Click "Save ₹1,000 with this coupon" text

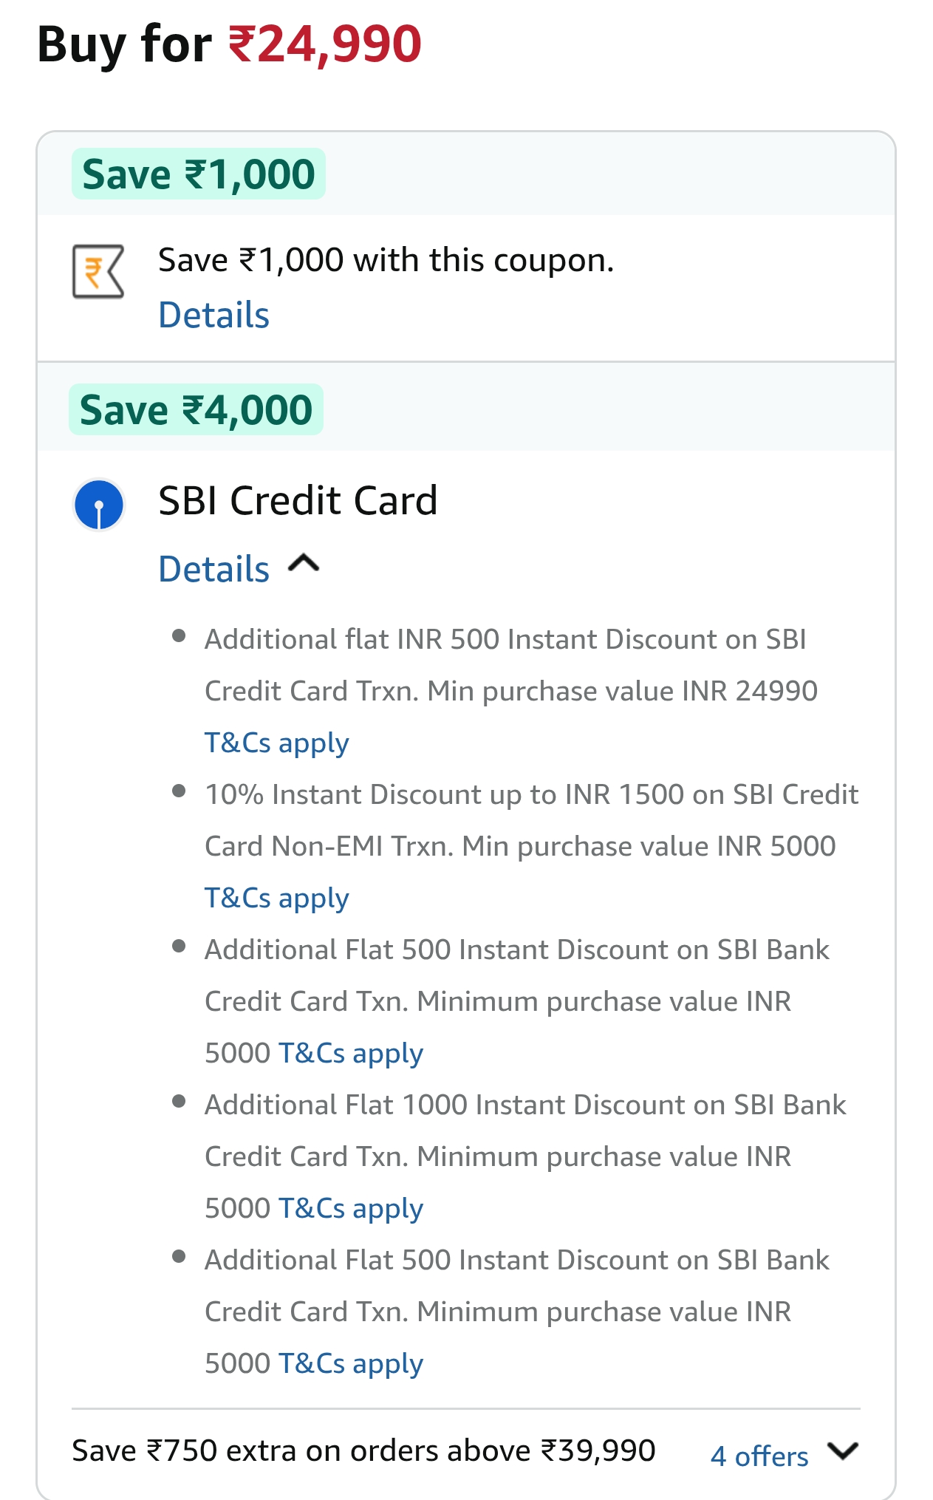tap(386, 260)
